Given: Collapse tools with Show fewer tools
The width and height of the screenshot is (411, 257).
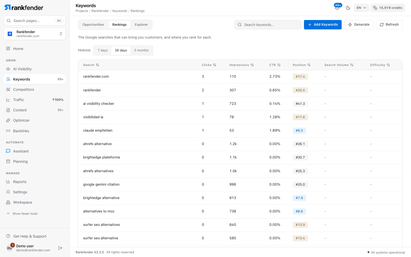Looking at the screenshot, I should [22, 214].
